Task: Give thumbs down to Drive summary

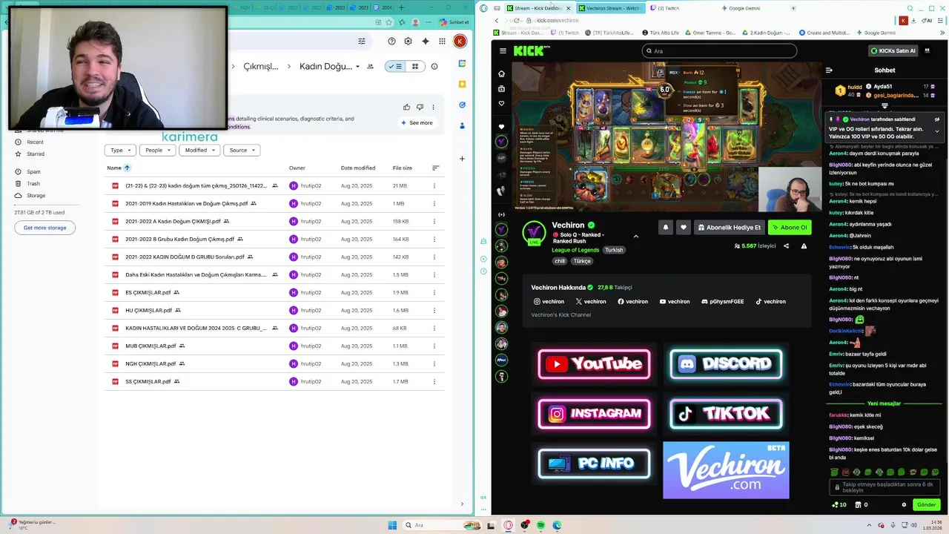Action: point(420,107)
